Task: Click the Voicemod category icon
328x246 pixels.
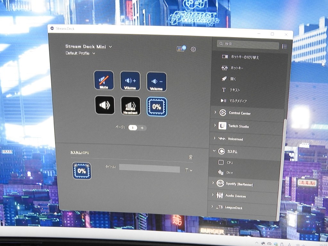Action: coord(222,138)
